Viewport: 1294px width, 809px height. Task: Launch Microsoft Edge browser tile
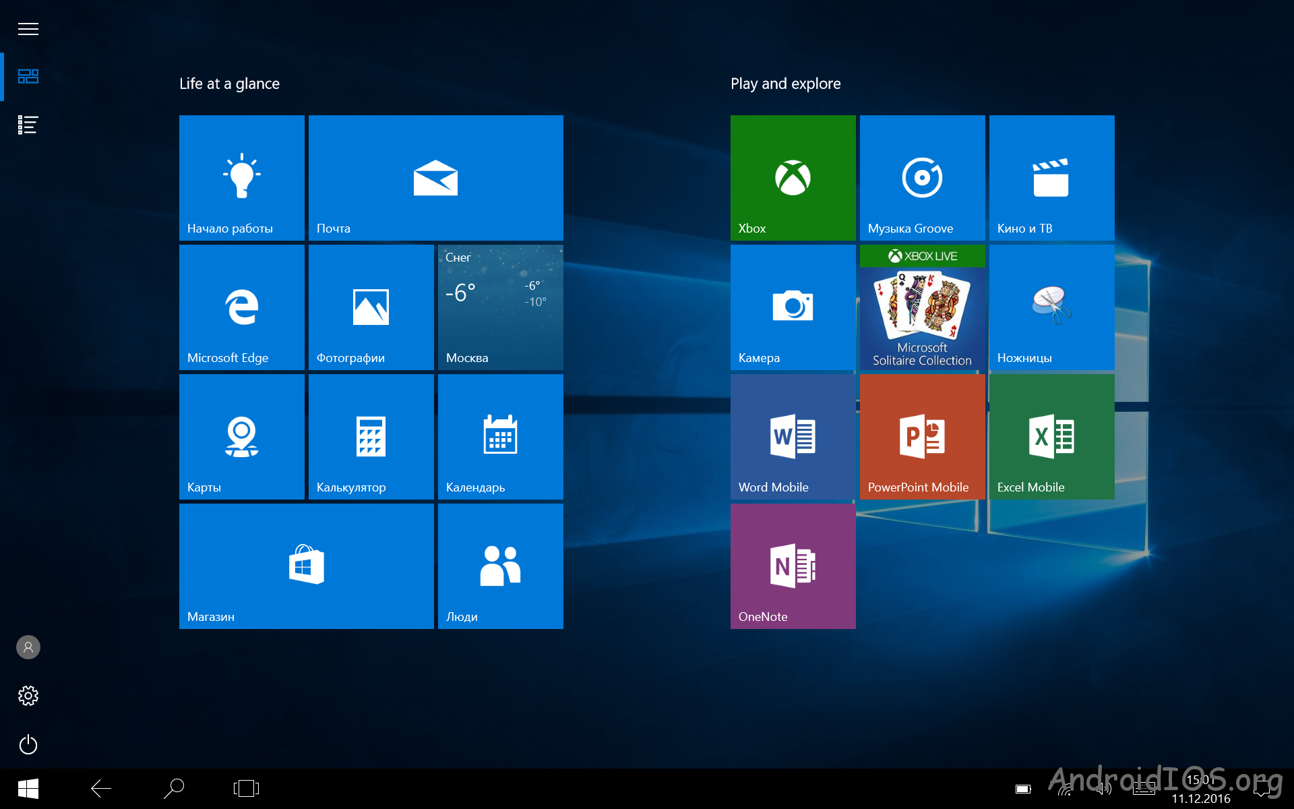241,307
